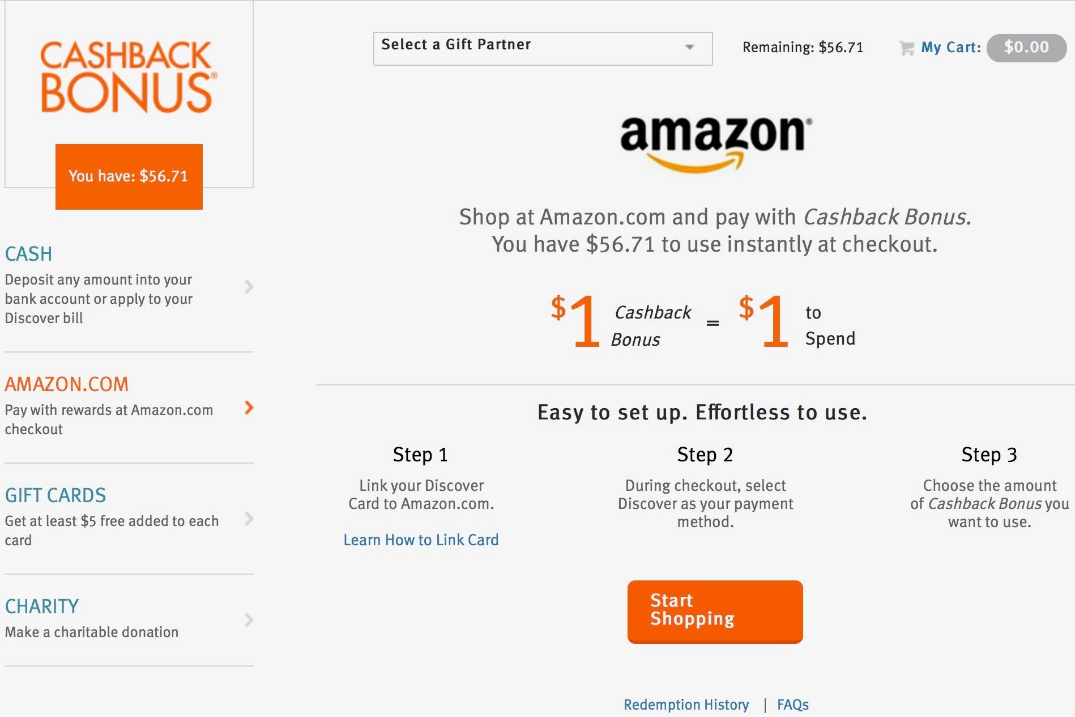This screenshot has height=717, width=1075.
Task: Select GIFT CARDS from the sidebar
Action: pos(55,496)
